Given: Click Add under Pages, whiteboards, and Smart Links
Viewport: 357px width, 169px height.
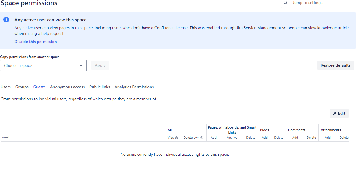Looking at the screenshot, I should [x=214, y=138].
